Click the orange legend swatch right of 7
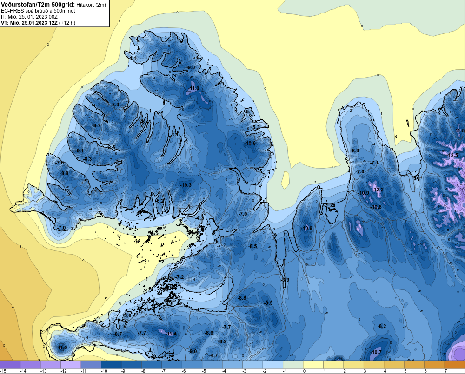This screenshot has height=374, width=465. (454, 365)
